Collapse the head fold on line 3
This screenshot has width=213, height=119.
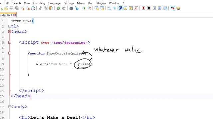[10, 32]
